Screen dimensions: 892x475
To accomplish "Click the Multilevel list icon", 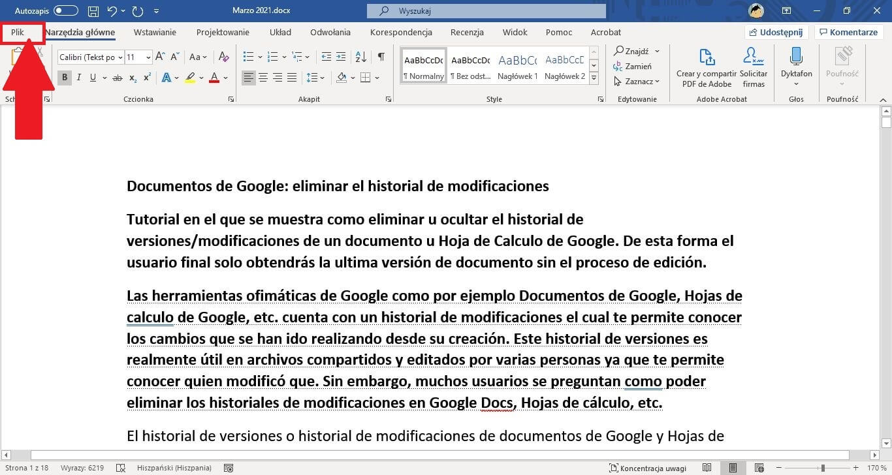I will point(298,57).
